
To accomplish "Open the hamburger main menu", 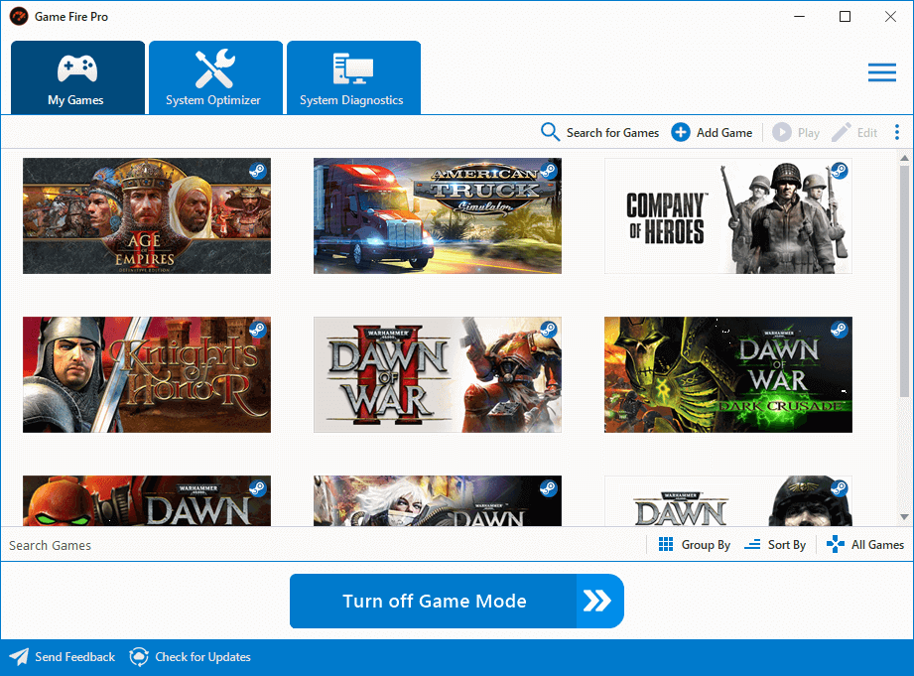I will click(882, 72).
